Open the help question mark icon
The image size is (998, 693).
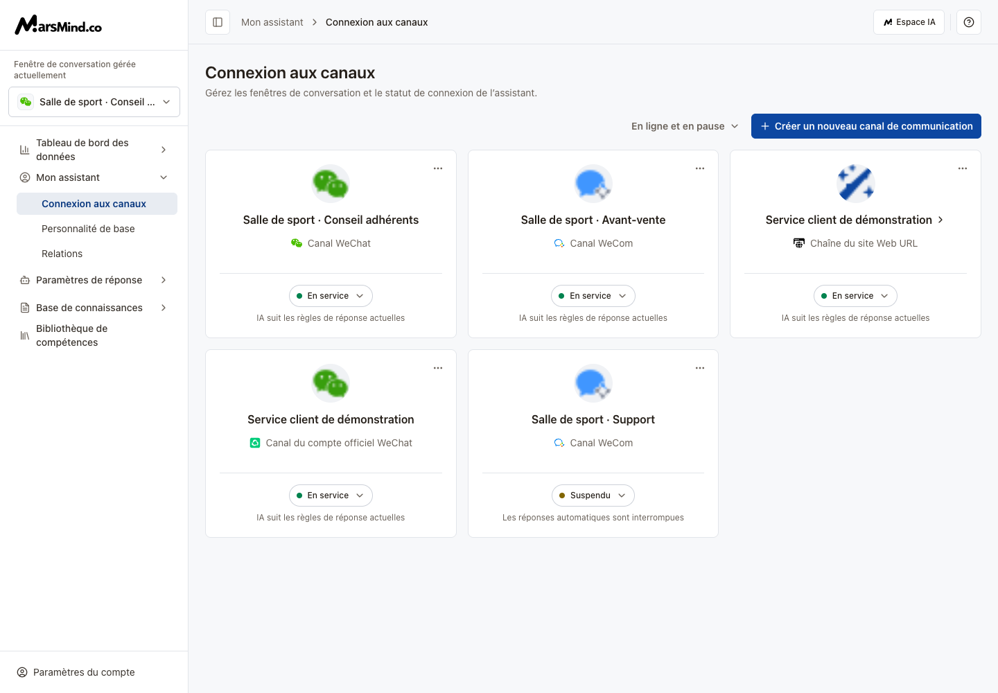pyautogui.click(x=969, y=22)
